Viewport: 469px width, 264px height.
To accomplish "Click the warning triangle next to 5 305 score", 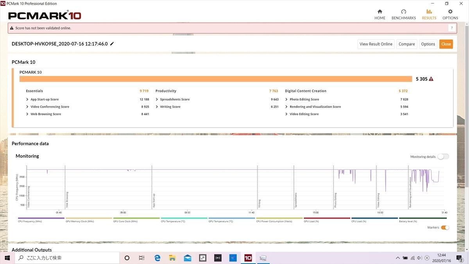I will click(431, 79).
